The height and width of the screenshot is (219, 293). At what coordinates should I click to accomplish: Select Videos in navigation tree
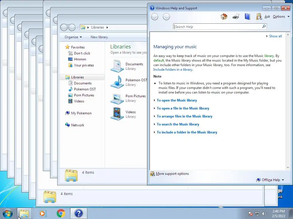(x=79, y=101)
